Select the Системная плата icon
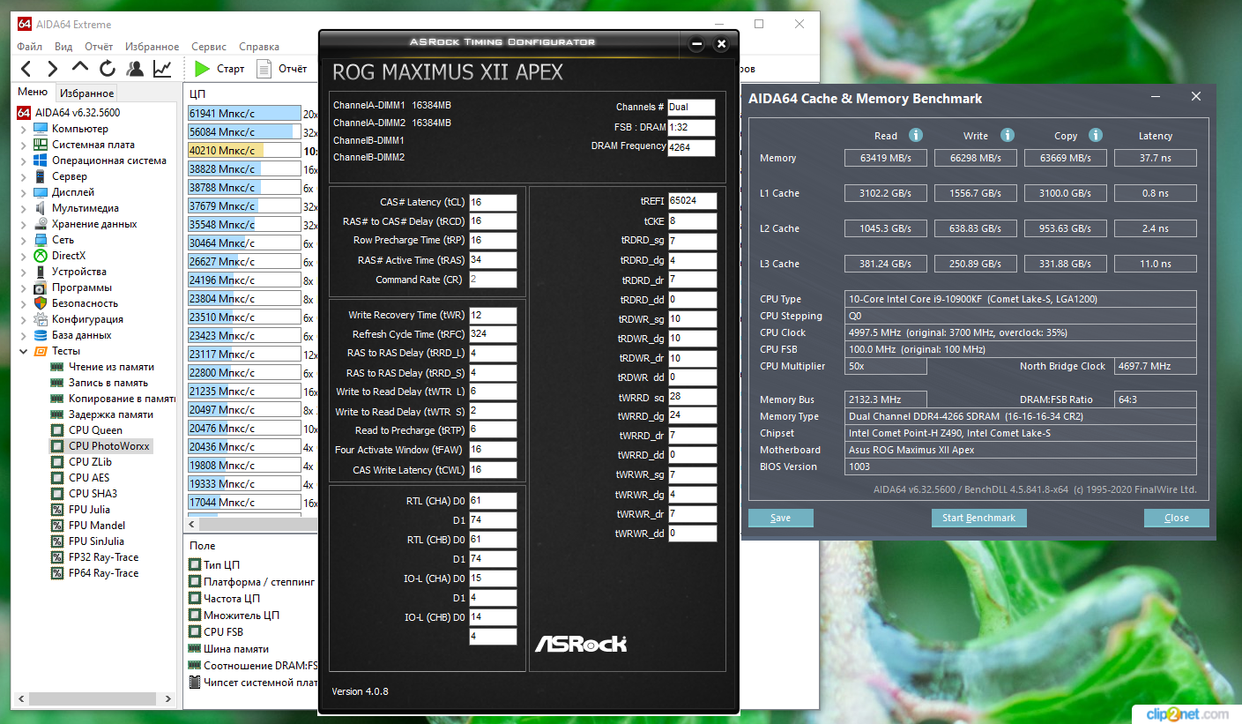The width and height of the screenshot is (1242, 724). 40,145
